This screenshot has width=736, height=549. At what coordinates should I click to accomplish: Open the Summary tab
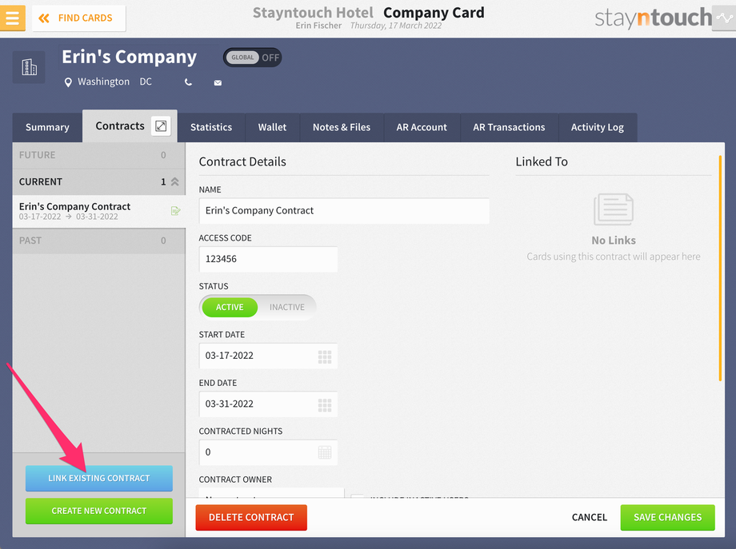click(47, 127)
